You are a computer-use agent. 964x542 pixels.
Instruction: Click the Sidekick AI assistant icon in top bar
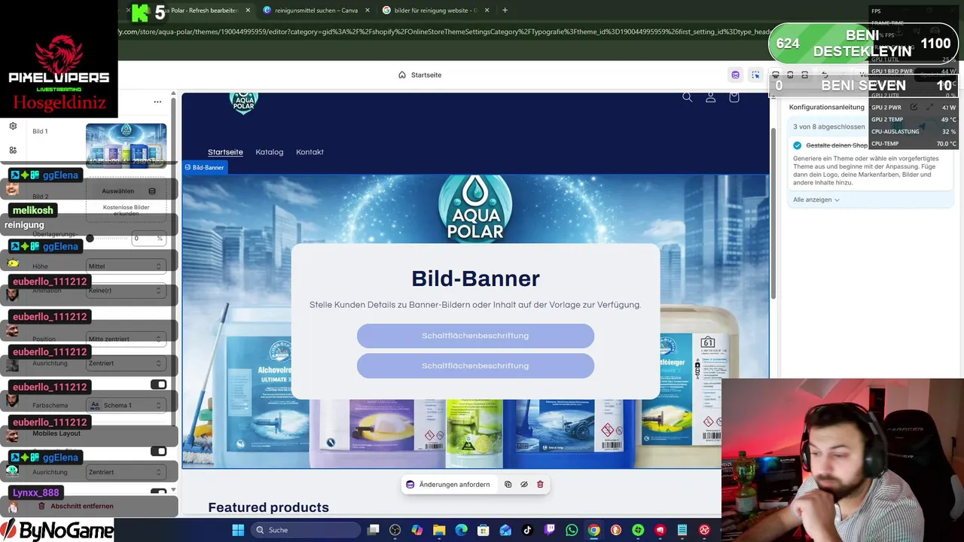(736, 75)
